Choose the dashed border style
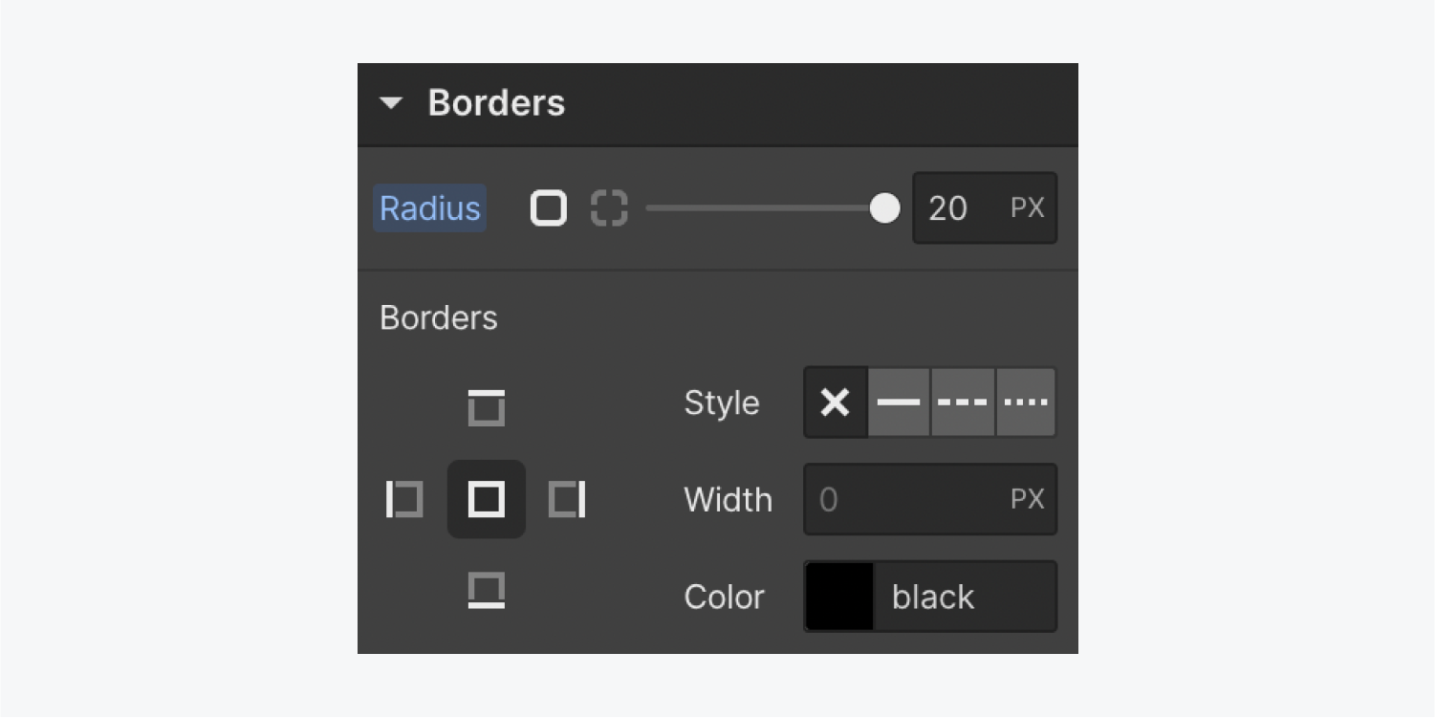Viewport: 1435px width, 718px height. [x=963, y=403]
